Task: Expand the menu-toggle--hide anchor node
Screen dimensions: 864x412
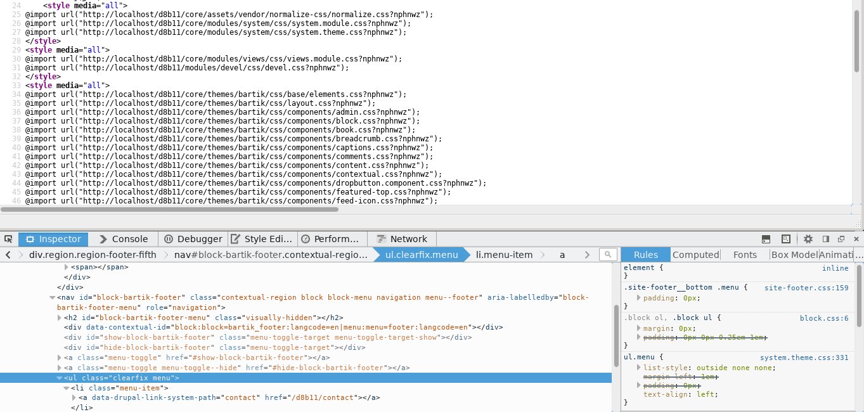Action: (60, 368)
